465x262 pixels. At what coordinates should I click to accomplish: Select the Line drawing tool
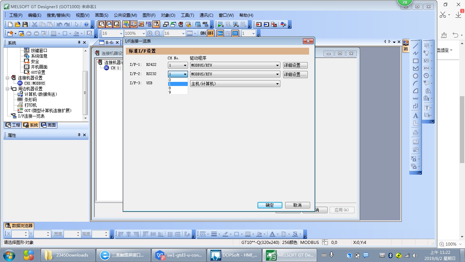click(x=415, y=46)
